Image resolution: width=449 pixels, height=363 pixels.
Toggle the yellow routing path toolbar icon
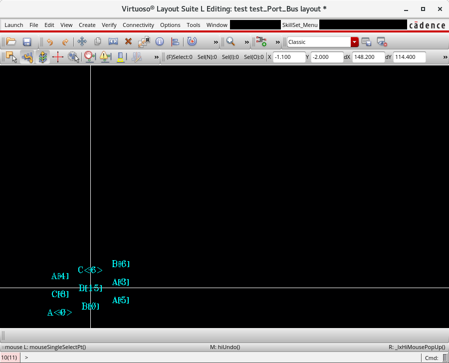[x=27, y=57]
